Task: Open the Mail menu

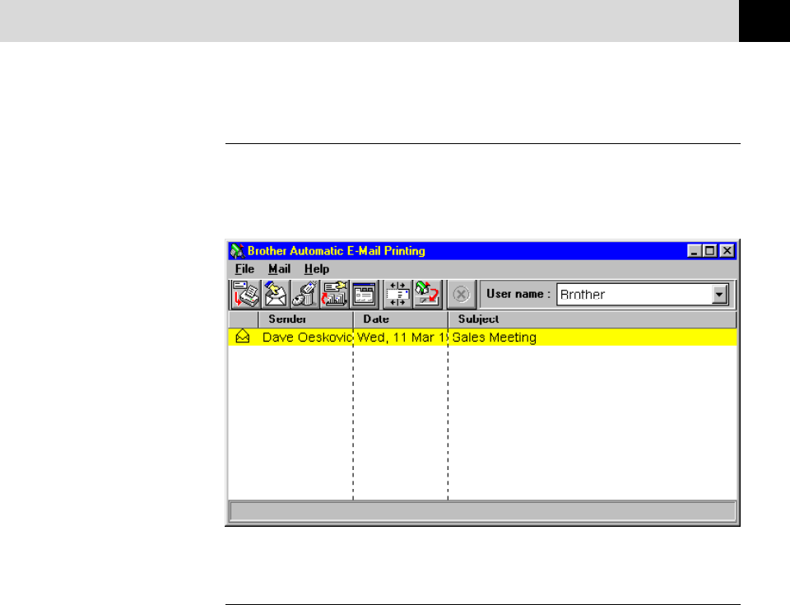Action: pyautogui.click(x=279, y=268)
